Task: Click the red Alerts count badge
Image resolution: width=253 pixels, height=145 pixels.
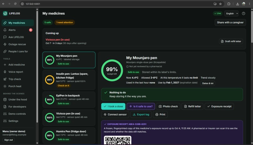Action: 31,30
